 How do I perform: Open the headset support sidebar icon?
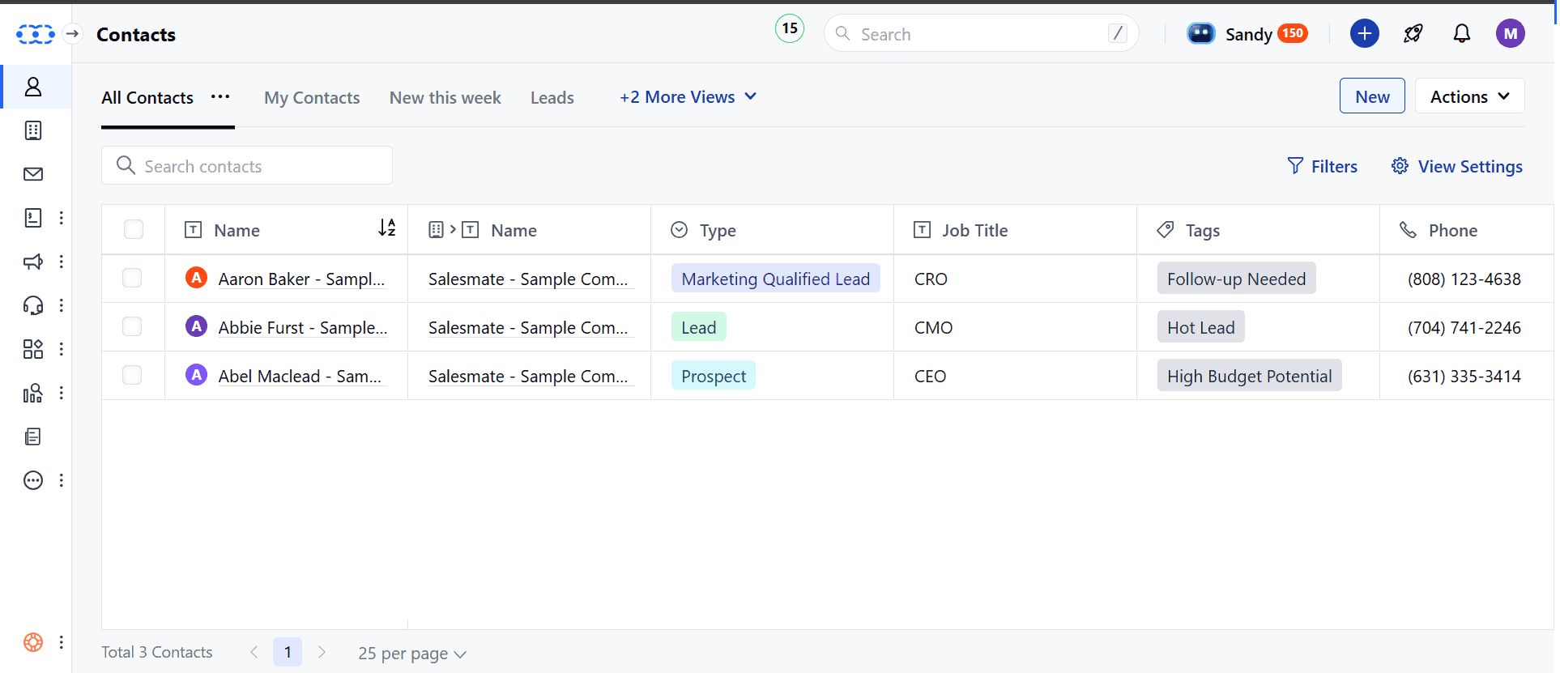(33, 305)
